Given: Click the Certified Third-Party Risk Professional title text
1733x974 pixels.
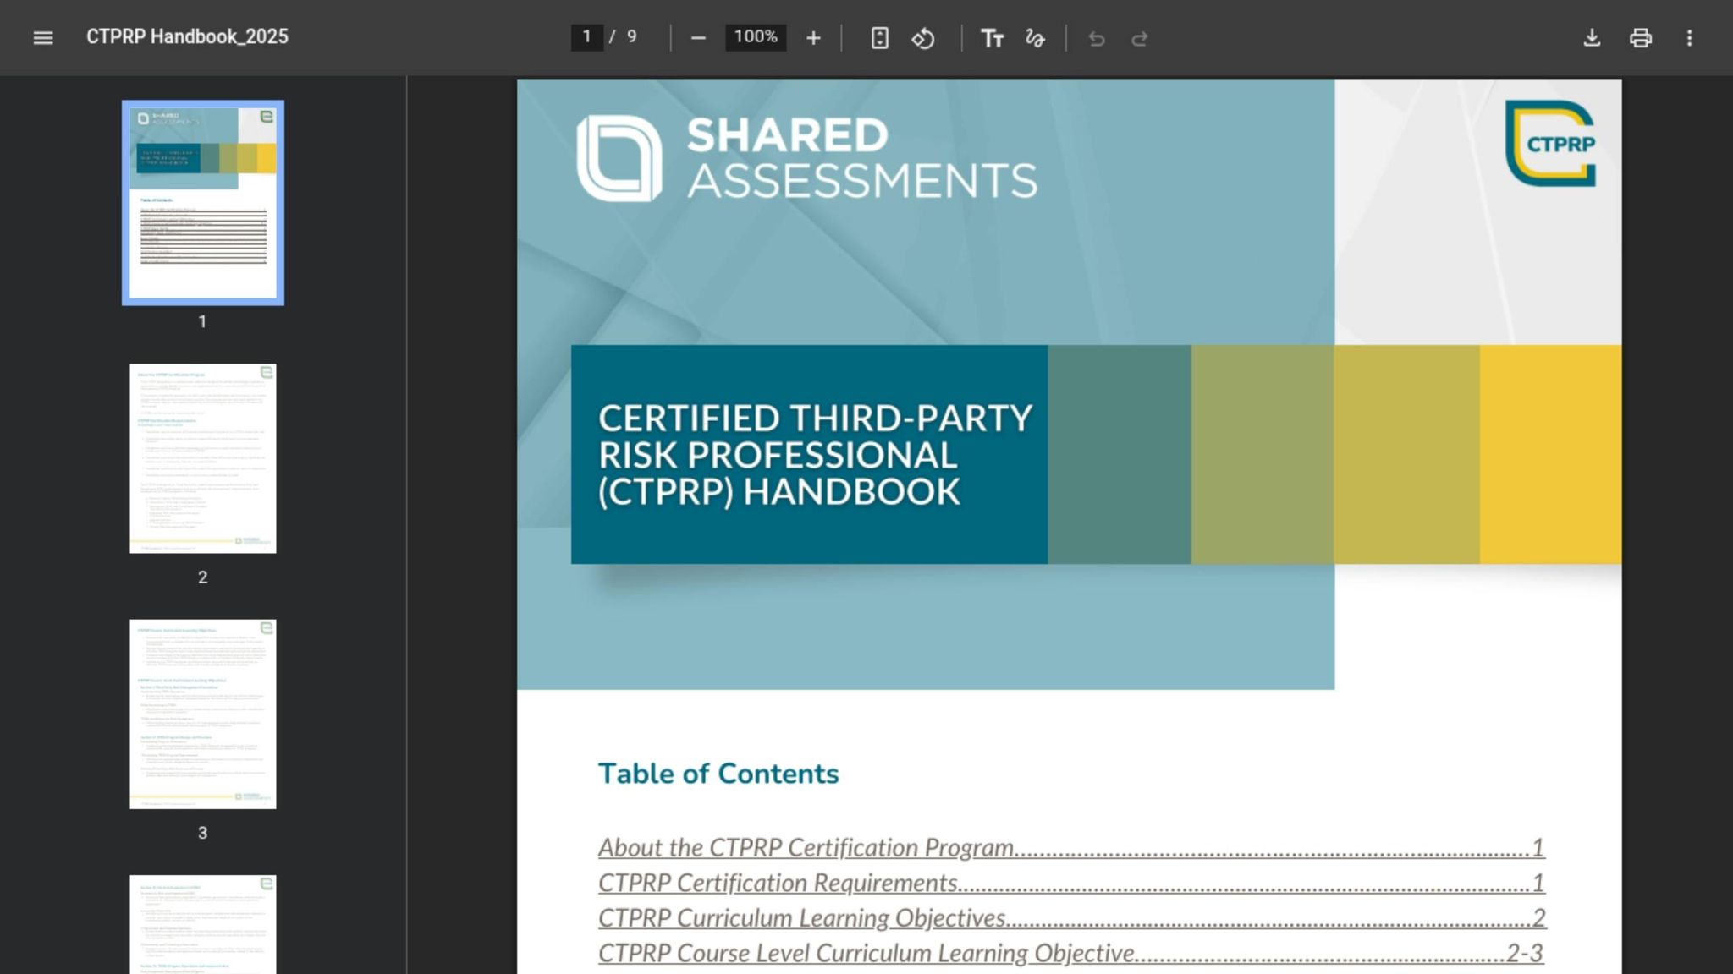Looking at the screenshot, I should [815, 455].
